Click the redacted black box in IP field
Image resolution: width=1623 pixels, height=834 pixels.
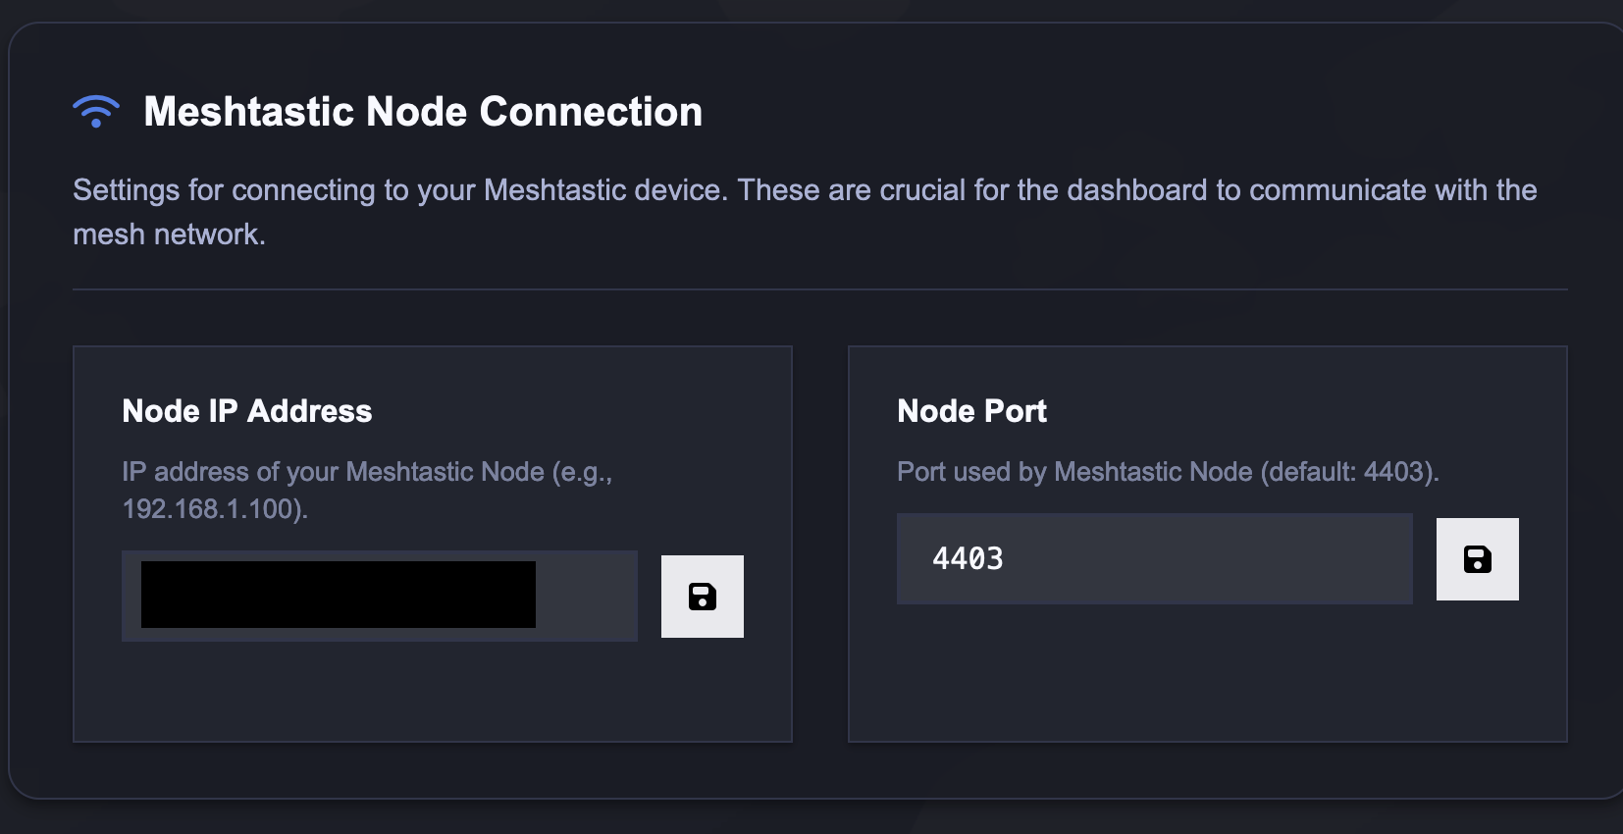[x=339, y=595]
